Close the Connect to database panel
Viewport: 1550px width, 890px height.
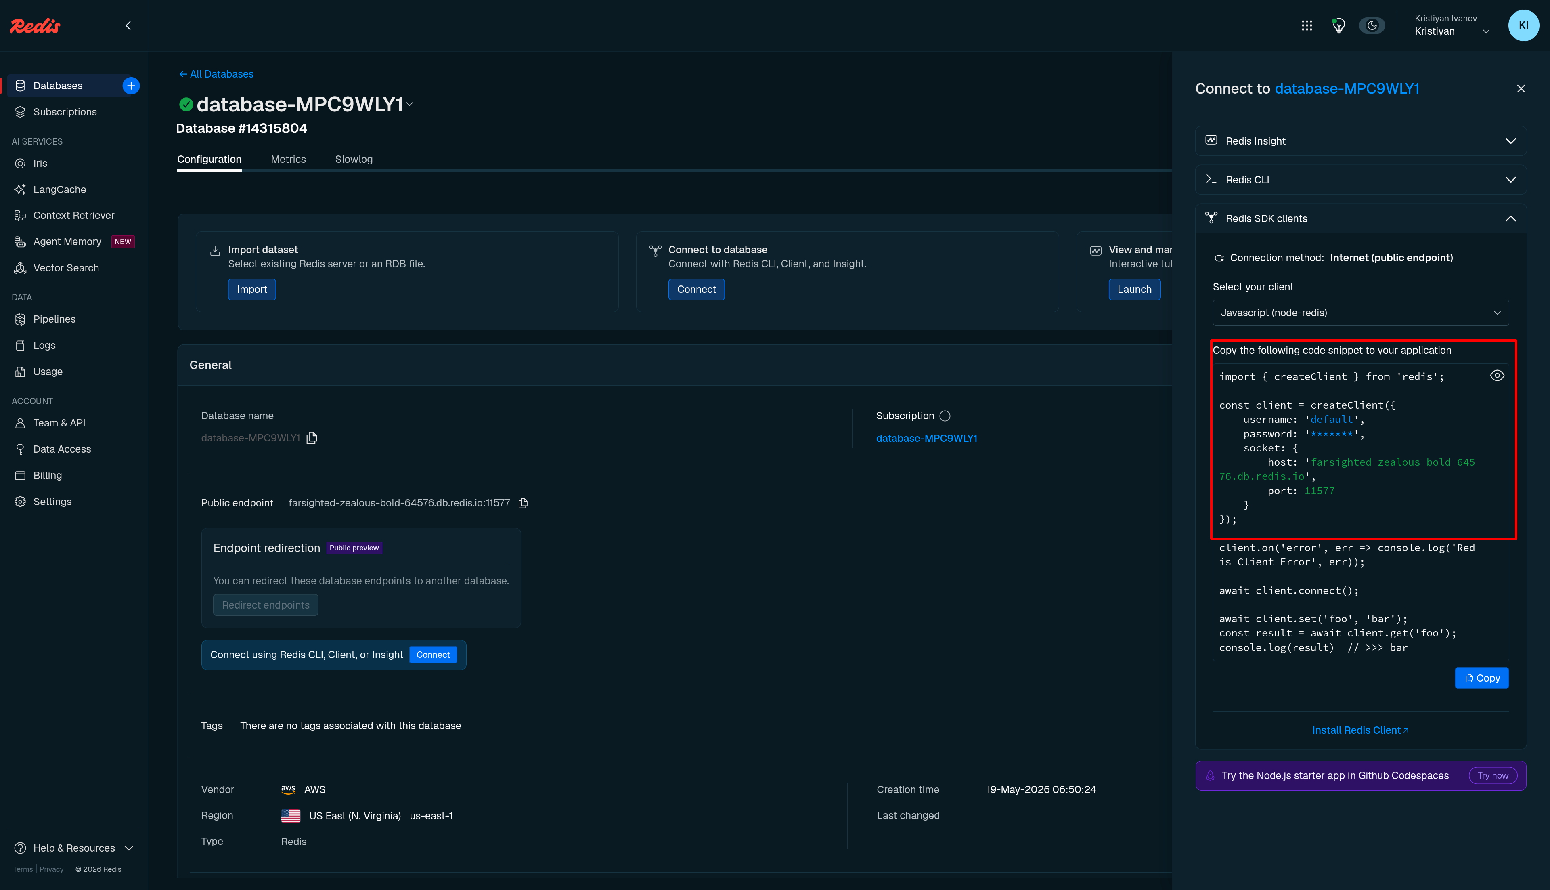point(1521,88)
